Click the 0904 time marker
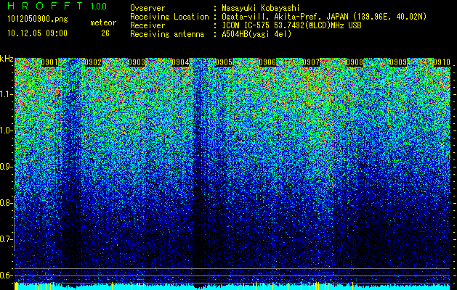 pyautogui.click(x=180, y=62)
